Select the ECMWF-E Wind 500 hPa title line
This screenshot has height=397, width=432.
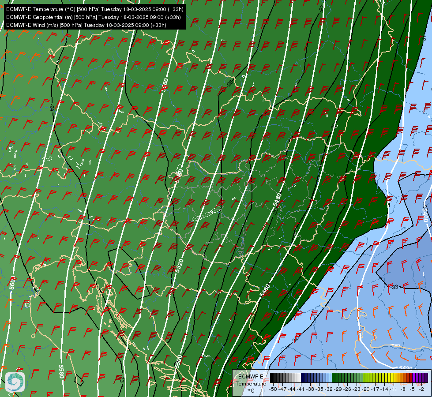pos(86,25)
